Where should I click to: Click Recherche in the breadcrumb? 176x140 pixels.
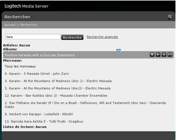tap(28, 25)
